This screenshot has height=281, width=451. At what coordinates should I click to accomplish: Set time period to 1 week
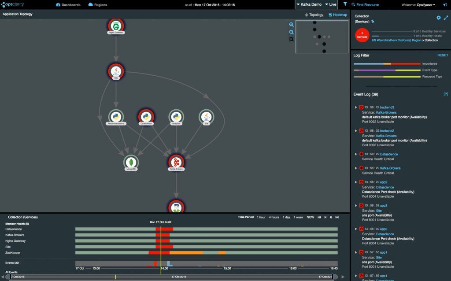298,217
